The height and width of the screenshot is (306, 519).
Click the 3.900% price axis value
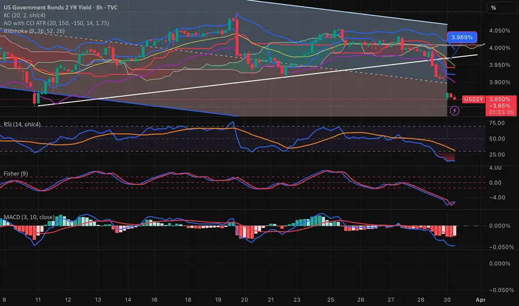tap(500, 82)
